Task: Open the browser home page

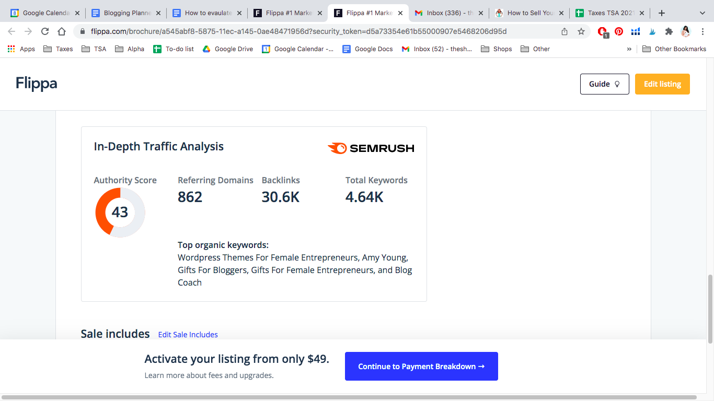Action: [x=62, y=31]
